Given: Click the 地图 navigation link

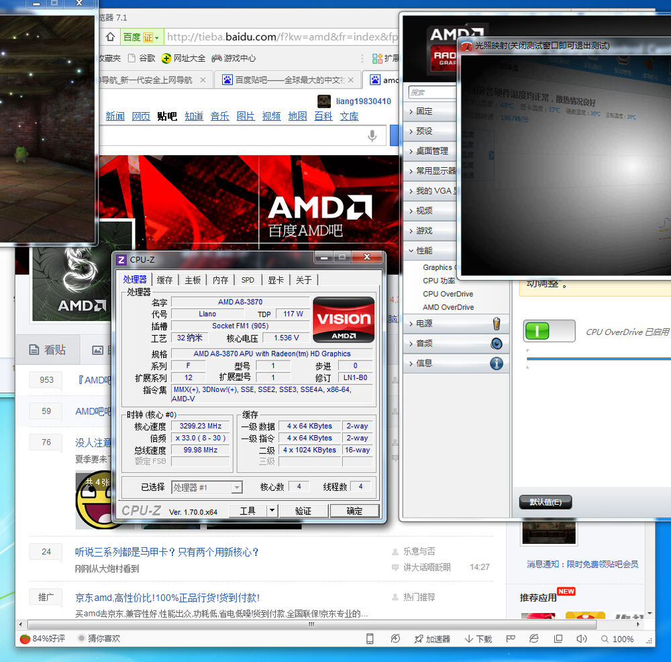Looking at the screenshot, I should point(297,116).
